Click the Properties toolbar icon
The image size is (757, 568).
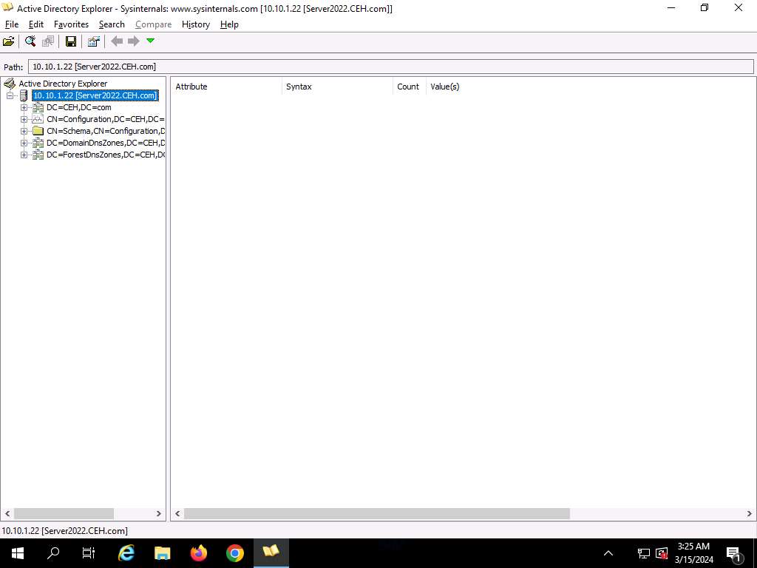[x=93, y=41]
